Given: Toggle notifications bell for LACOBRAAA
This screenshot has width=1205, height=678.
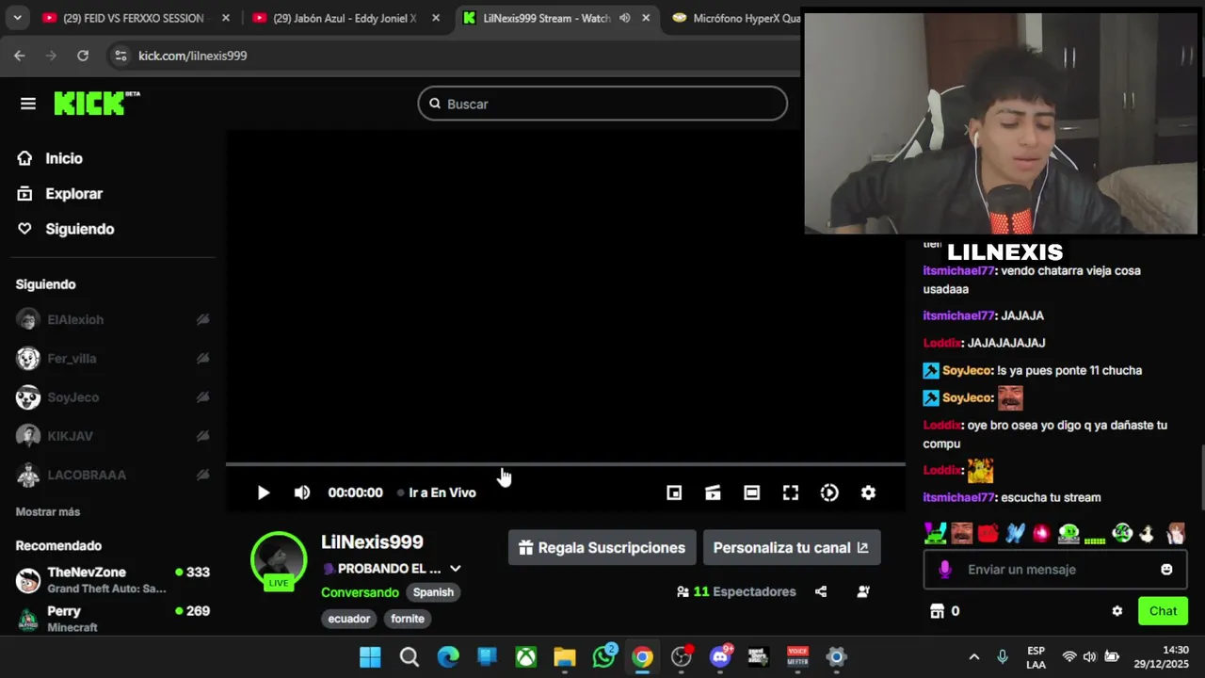Looking at the screenshot, I should tap(202, 475).
